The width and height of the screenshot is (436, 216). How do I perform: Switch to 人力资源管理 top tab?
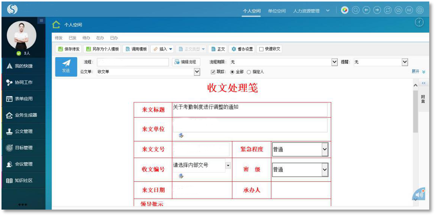pyautogui.click(x=306, y=11)
